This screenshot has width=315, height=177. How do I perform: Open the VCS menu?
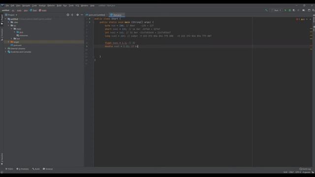pos(77,5)
